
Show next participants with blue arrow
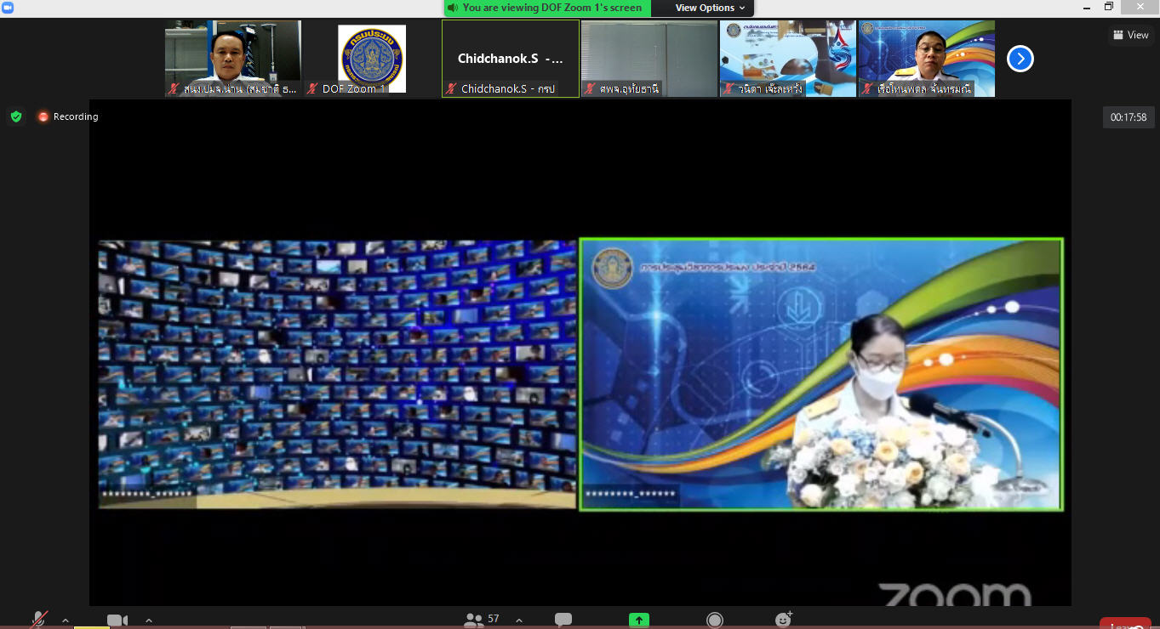1020,59
